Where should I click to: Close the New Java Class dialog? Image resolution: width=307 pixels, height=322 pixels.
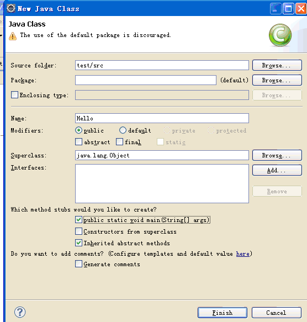pyautogui.click(x=301, y=9)
